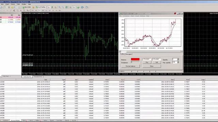Open the Settings menu in trader window
Screen dimensions: 218x122
142,16
